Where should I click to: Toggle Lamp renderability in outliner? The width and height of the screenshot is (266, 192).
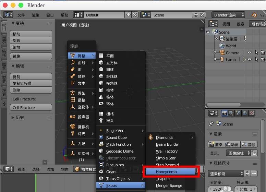263,59
